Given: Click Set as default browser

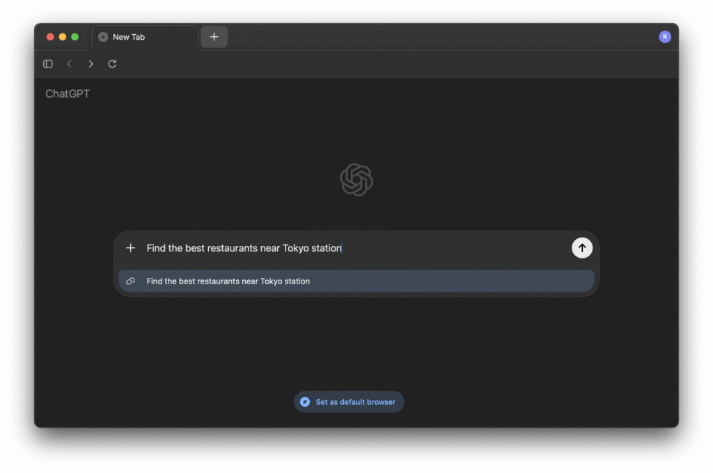Looking at the screenshot, I should click(355, 402).
